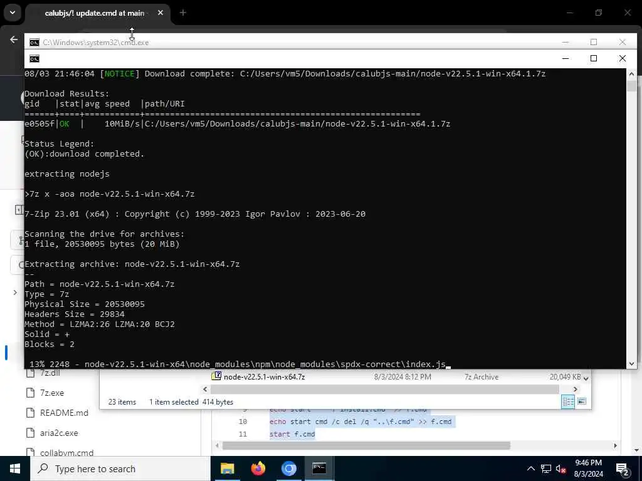The image size is (642, 481).
Task: Click the '7z Archive' type cell
Action: click(x=481, y=377)
